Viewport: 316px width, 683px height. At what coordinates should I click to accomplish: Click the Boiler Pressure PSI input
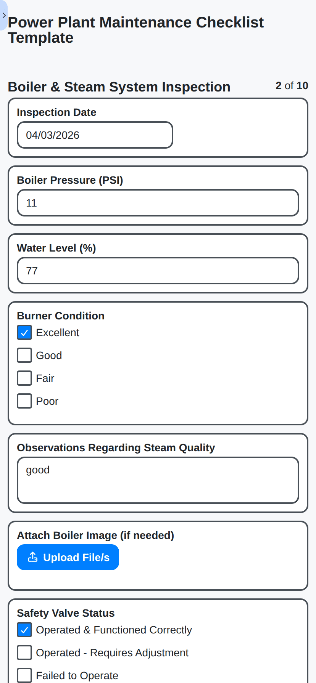(x=158, y=203)
